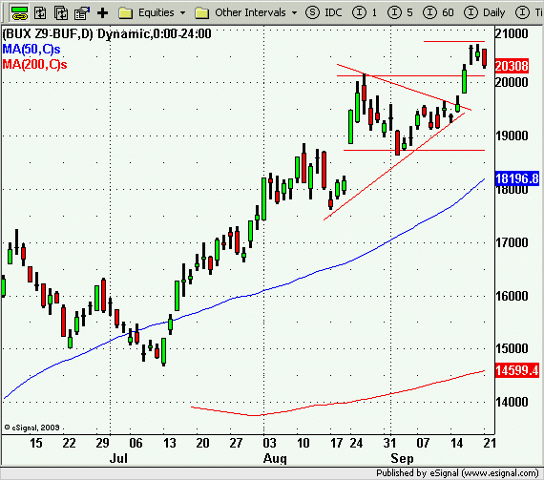Viewport: 544px width, 480px height.
Task: Select the IDC symbol button
Action: point(324,12)
